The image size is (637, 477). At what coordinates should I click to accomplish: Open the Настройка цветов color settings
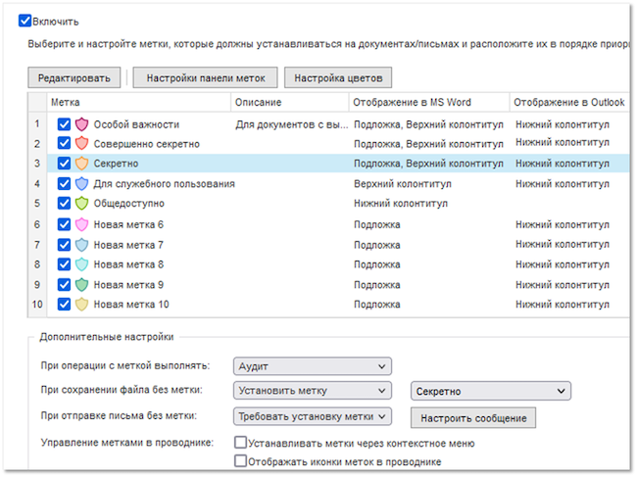[x=338, y=77]
